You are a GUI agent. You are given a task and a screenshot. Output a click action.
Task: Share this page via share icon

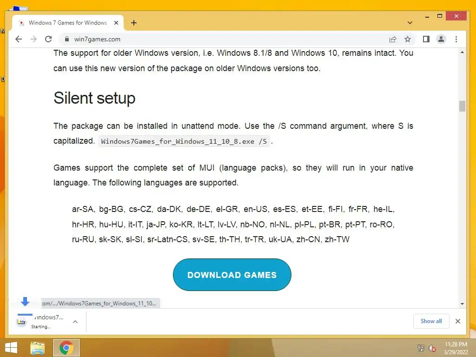click(392, 39)
